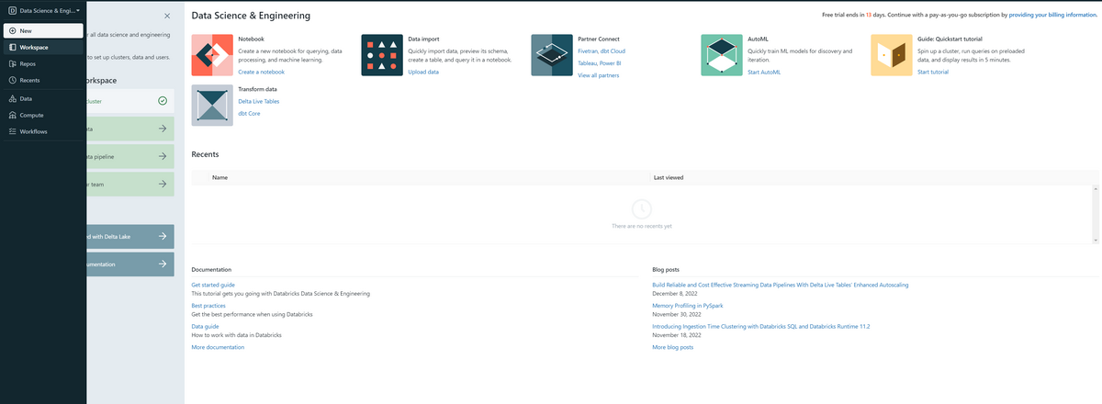The image size is (1102, 404).
Task: Click More blog posts
Action: [x=672, y=348]
